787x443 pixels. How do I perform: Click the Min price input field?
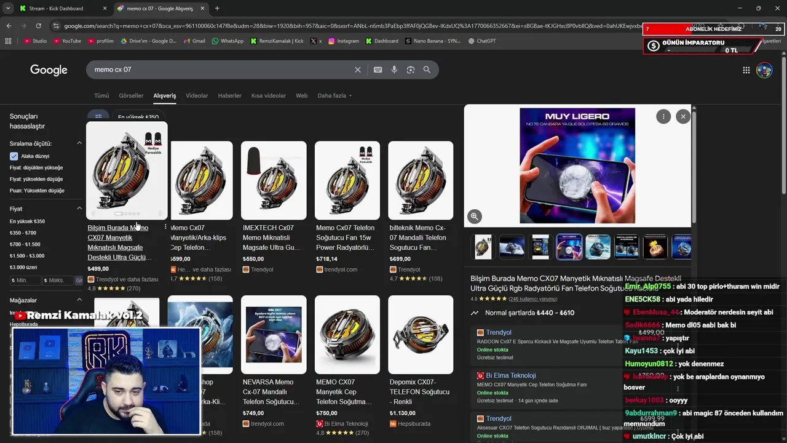coord(26,280)
